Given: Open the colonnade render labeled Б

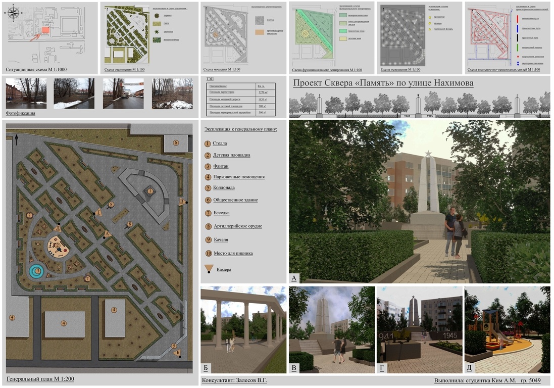Looking at the screenshot, I should [x=243, y=330].
